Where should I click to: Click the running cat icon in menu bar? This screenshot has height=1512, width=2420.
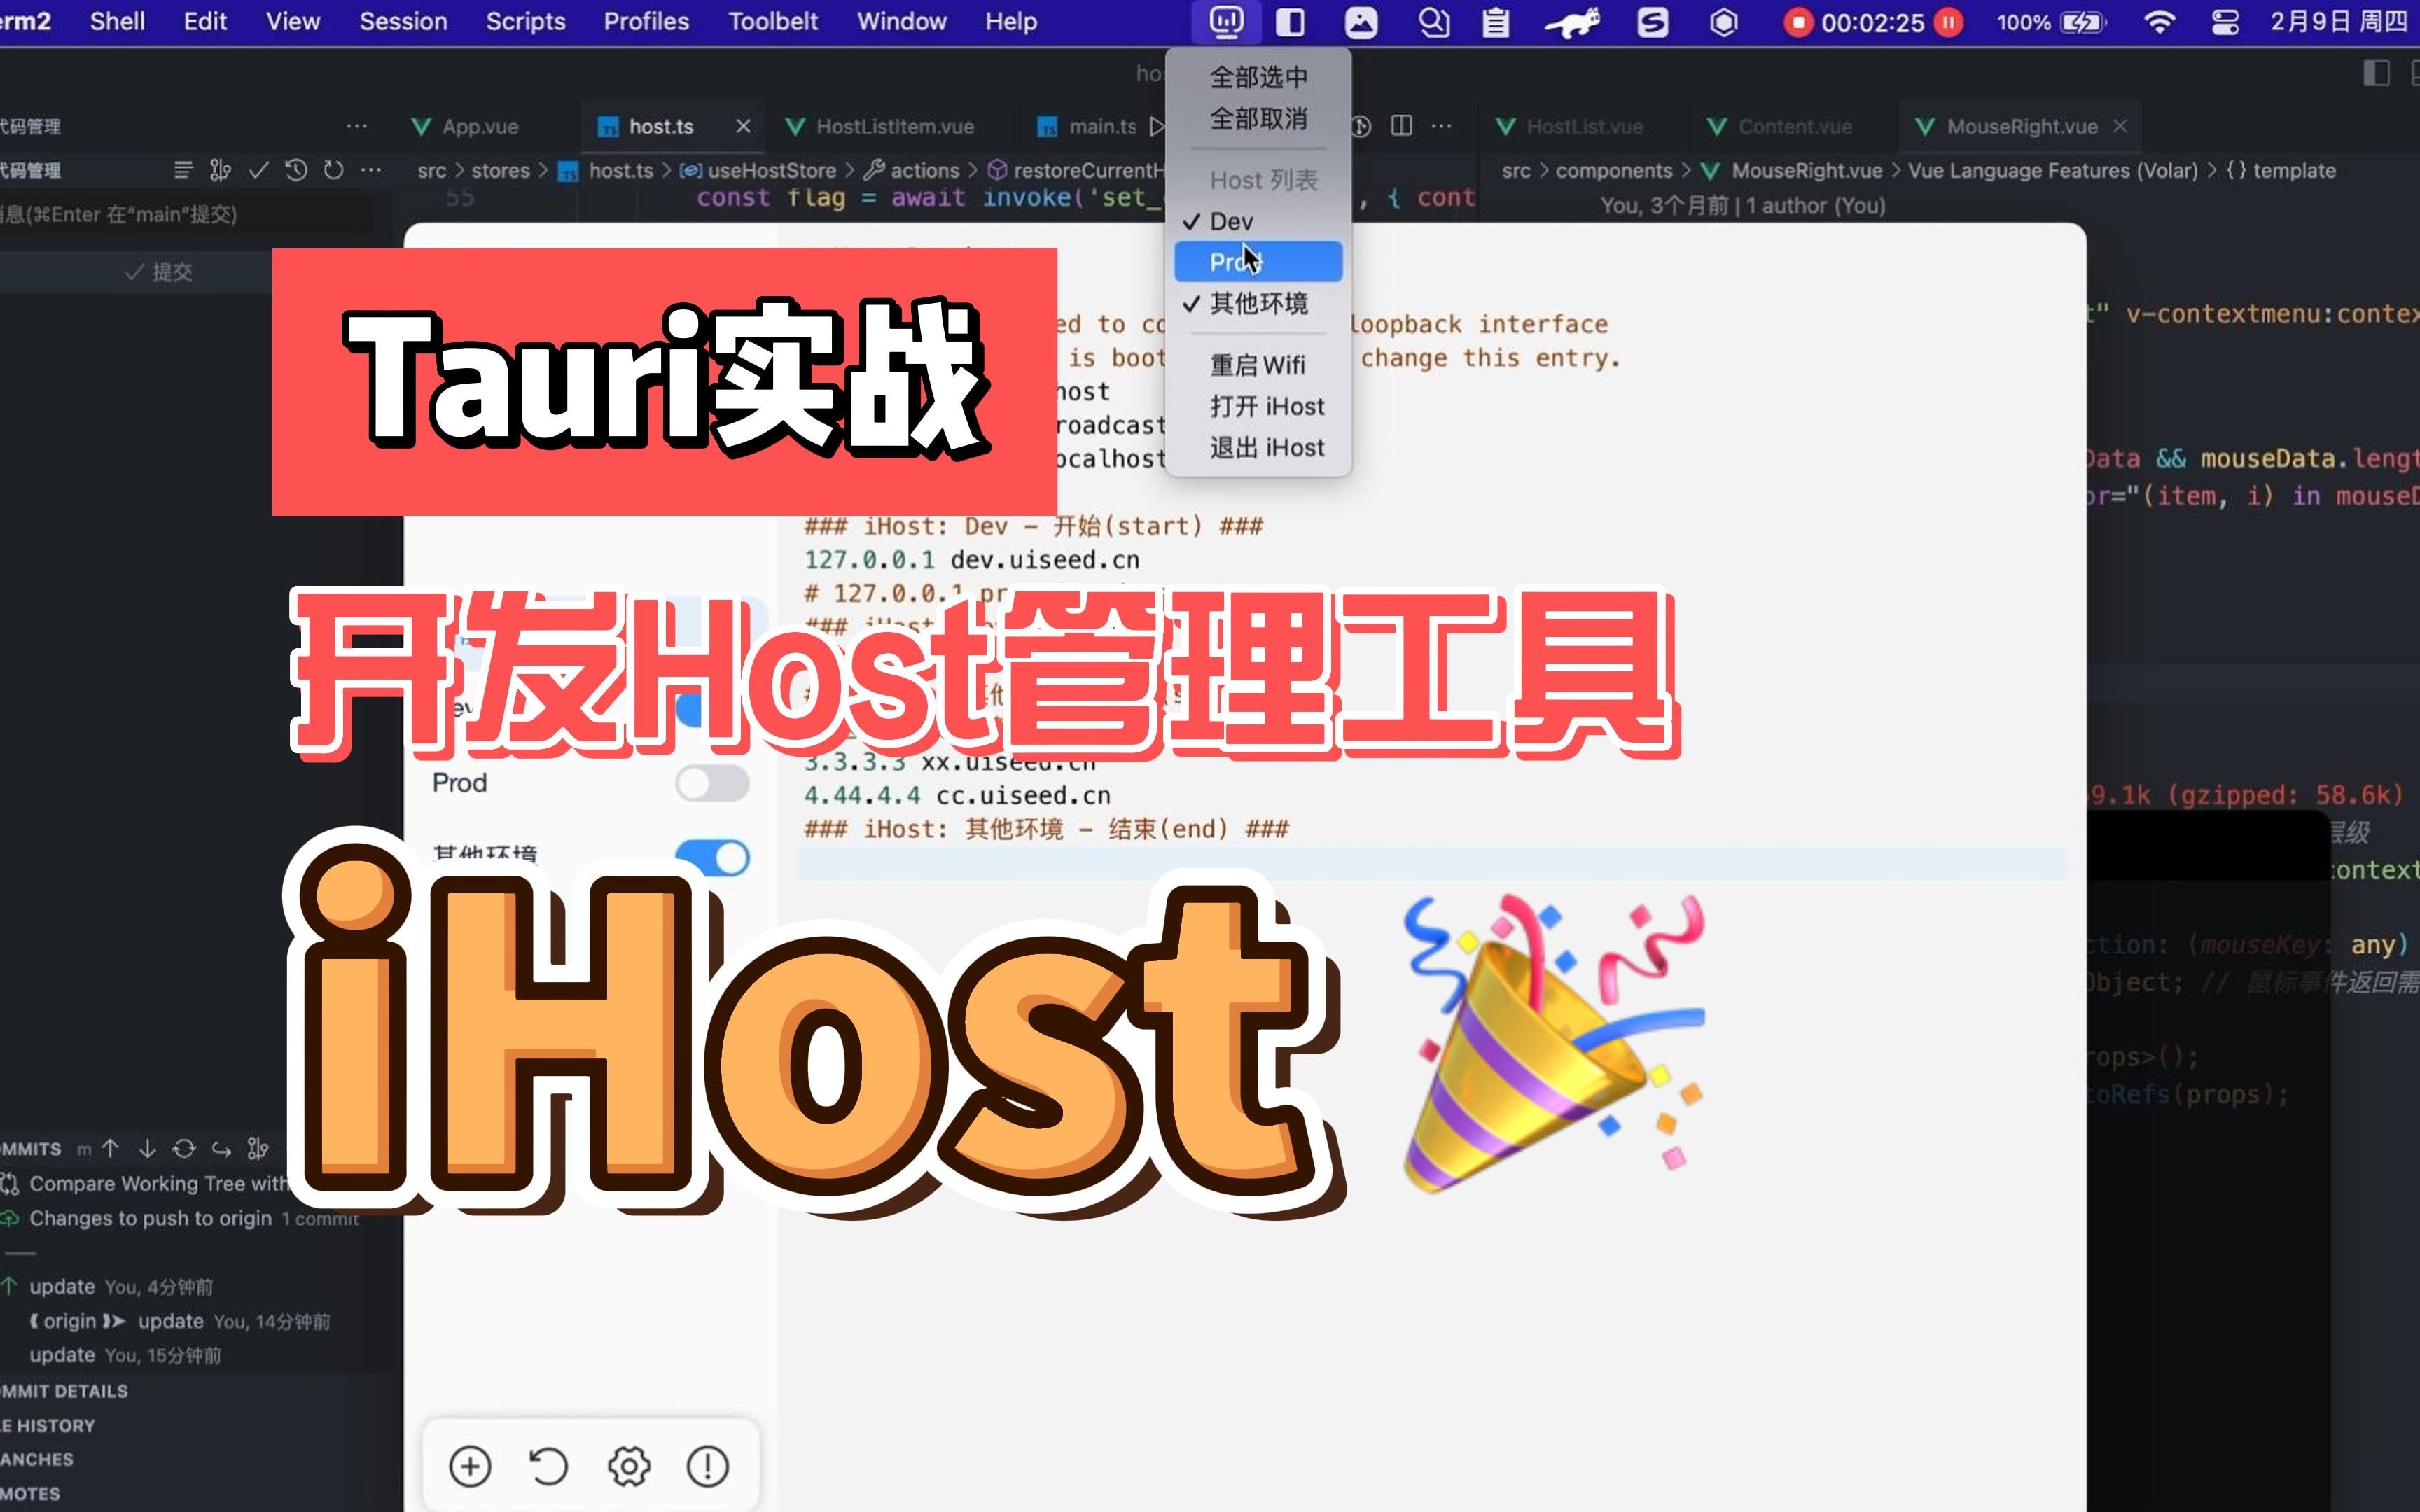click(x=1572, y=22)
